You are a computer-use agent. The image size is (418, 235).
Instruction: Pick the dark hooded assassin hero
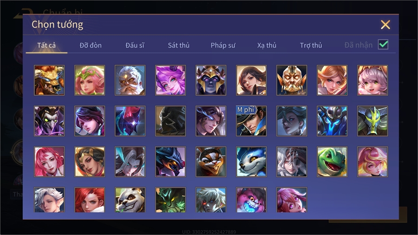point(170,121)
